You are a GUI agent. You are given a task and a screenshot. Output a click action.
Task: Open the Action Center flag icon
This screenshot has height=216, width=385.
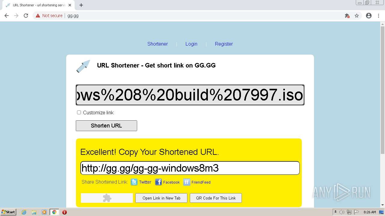coord(356,212)
